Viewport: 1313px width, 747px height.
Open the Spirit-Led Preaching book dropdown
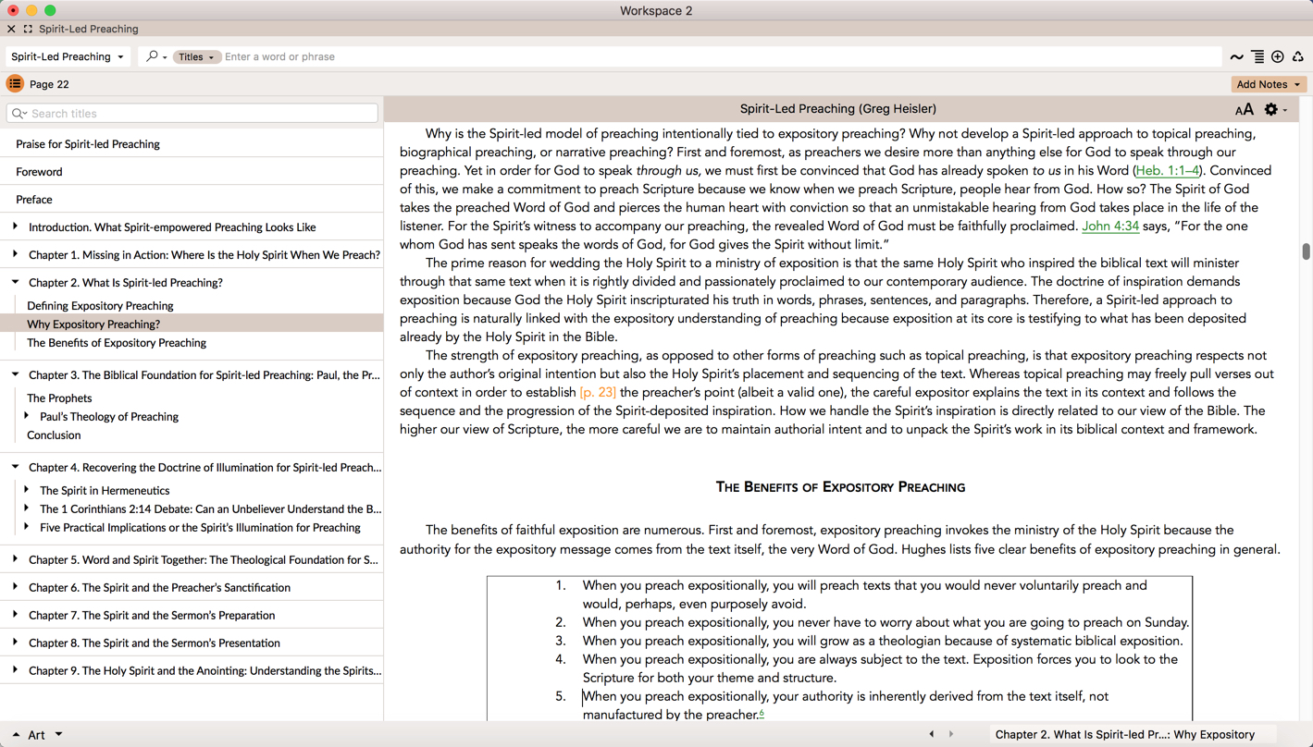[68, 56]
